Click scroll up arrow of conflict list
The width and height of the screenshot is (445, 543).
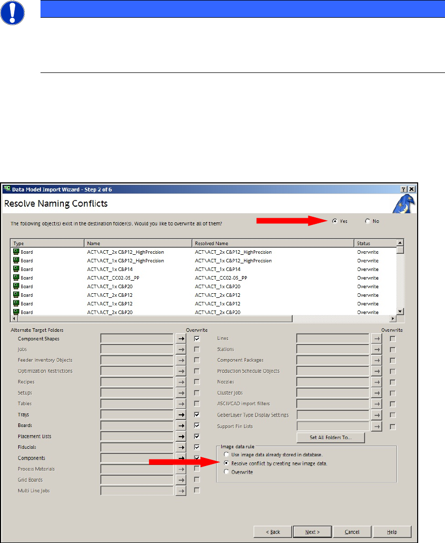tap(400, 243)
